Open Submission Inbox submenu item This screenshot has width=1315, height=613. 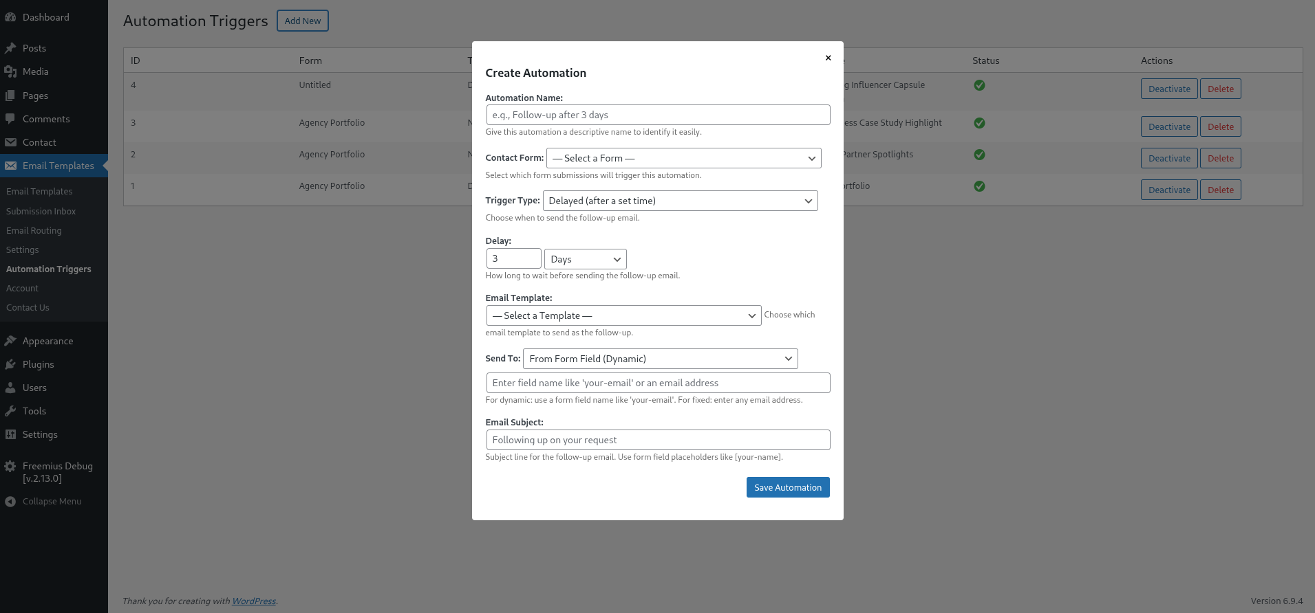pos(41,211)
